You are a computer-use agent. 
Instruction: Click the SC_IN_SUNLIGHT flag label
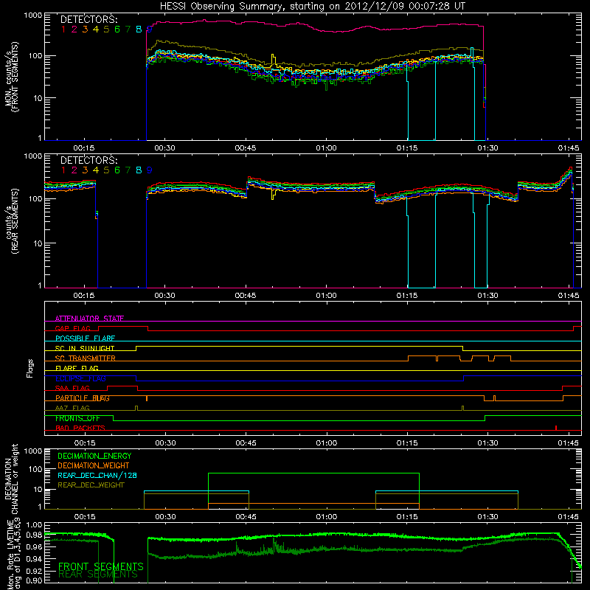[85, 348]
